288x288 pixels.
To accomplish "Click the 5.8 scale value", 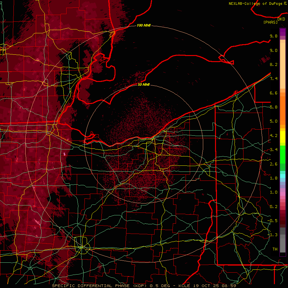I will pos(274,107).
